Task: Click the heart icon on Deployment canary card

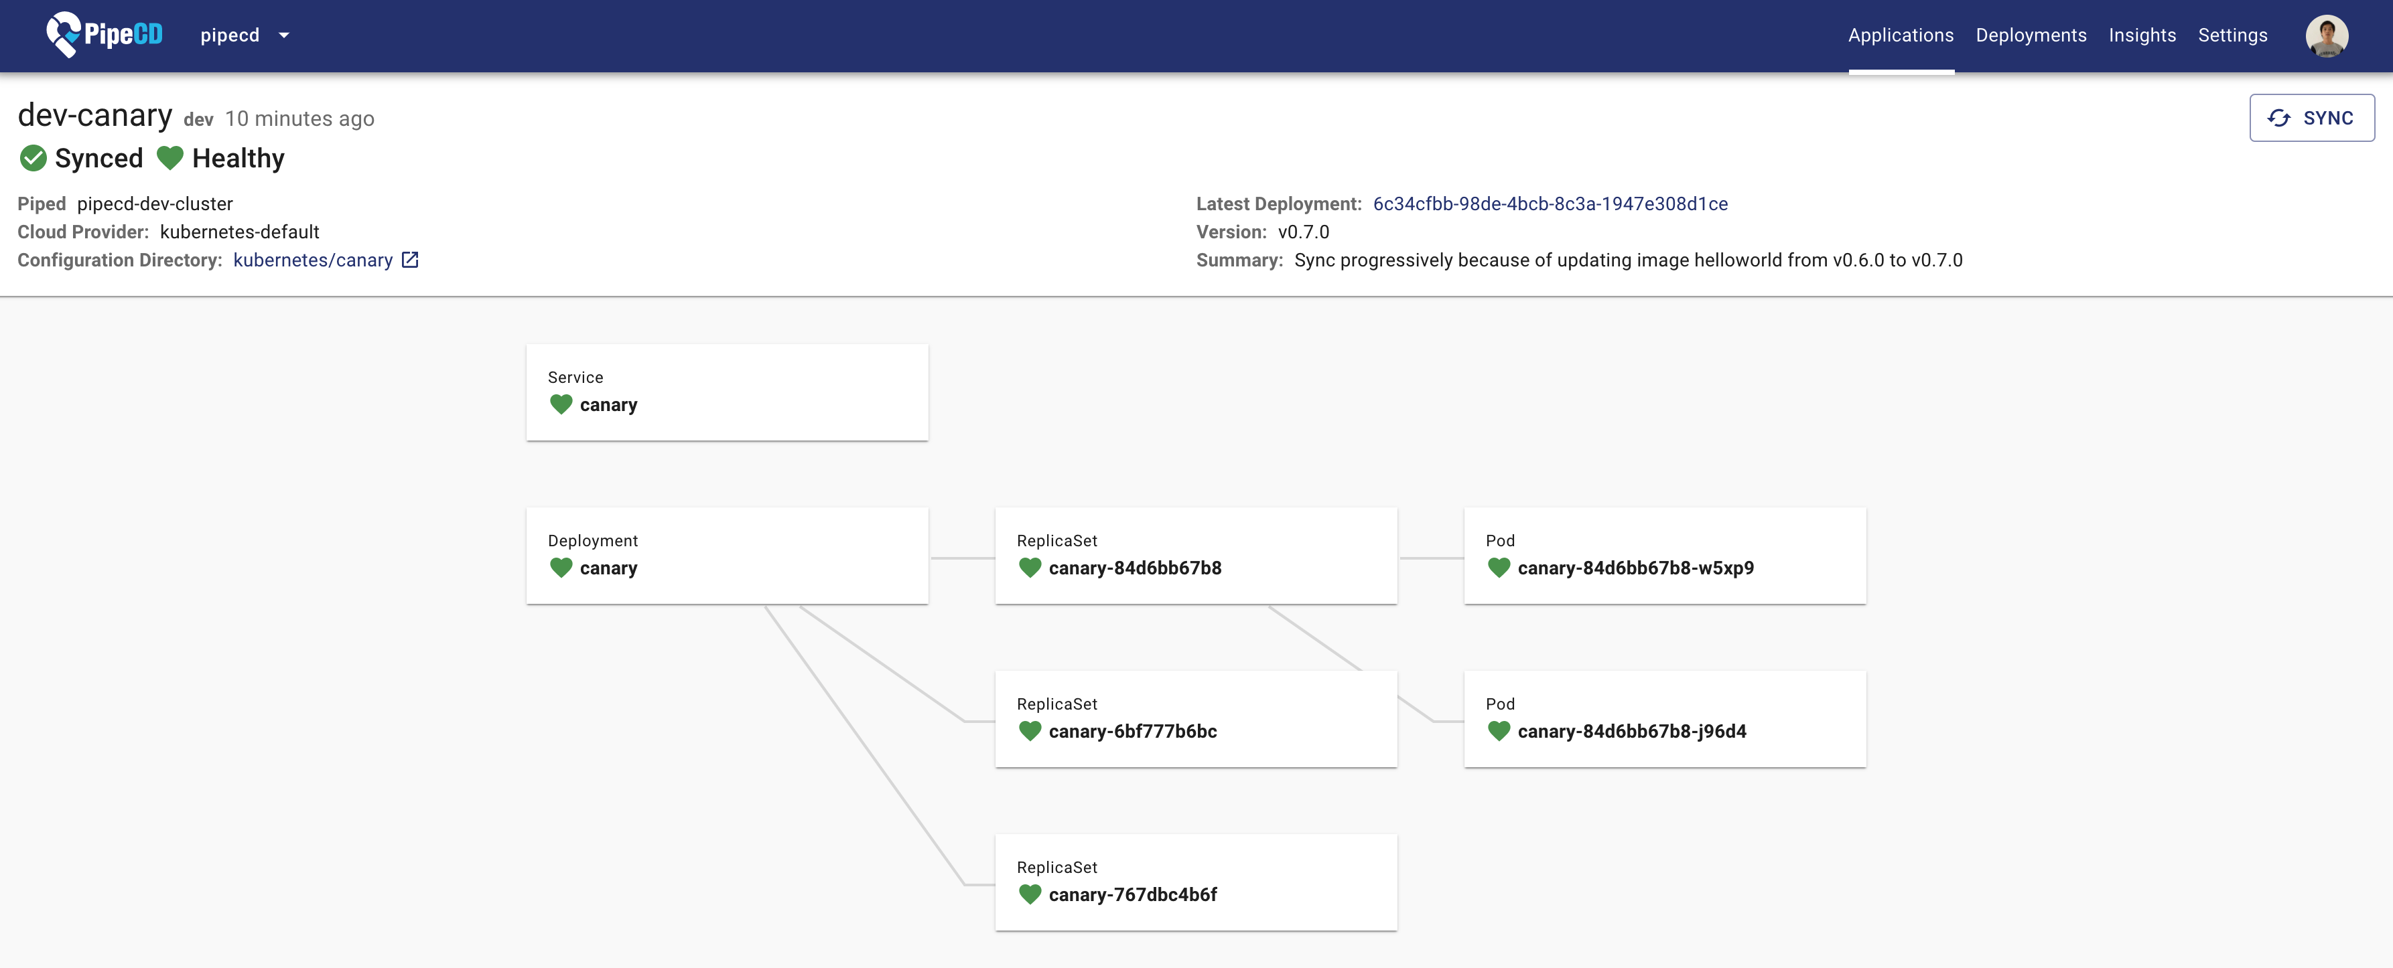Action: pos(562,568)
